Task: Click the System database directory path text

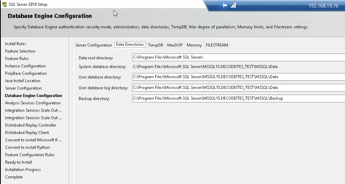Action: [x=205, y=67]
